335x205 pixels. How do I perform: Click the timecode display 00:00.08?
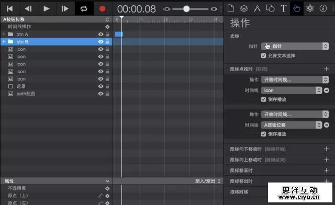coord(137,9)
